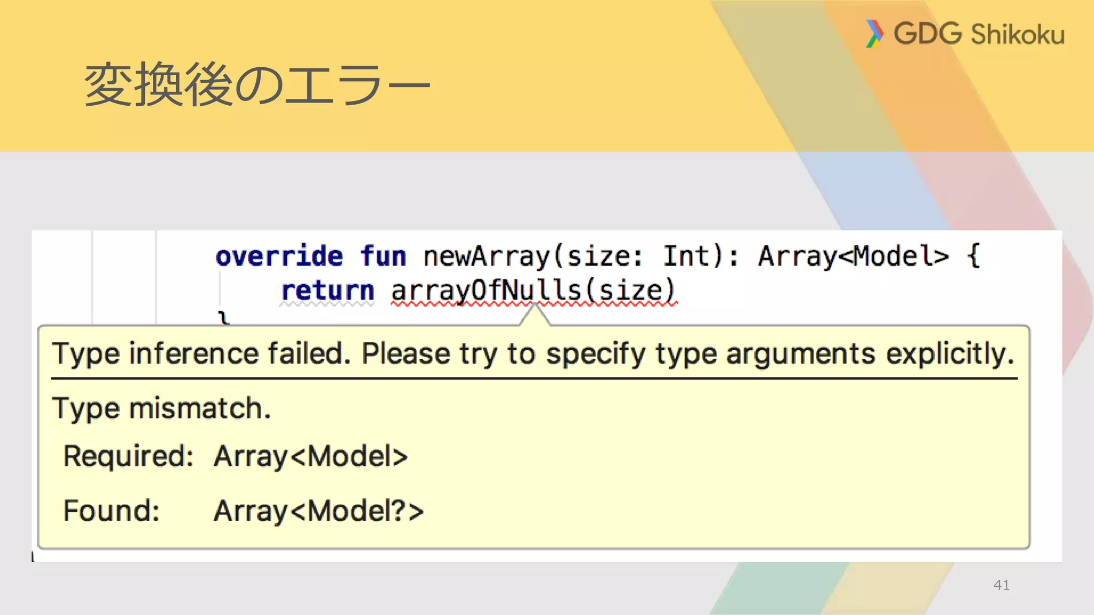Image resolution: width=1094 pixels, height=615 pixels.
Task: Click the Array<Model> return type in code
Action: click(853, 256)
